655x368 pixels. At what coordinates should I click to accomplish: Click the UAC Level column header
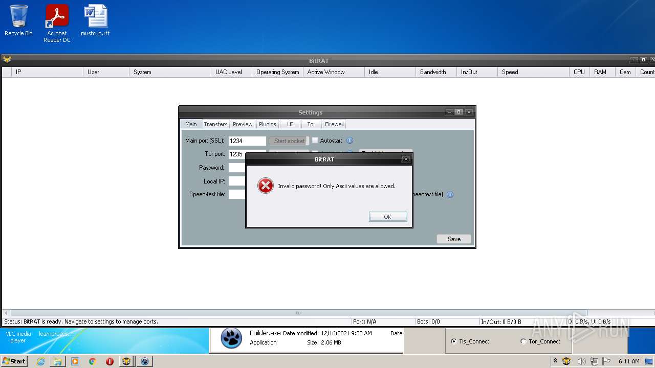(x=231, y=72)
